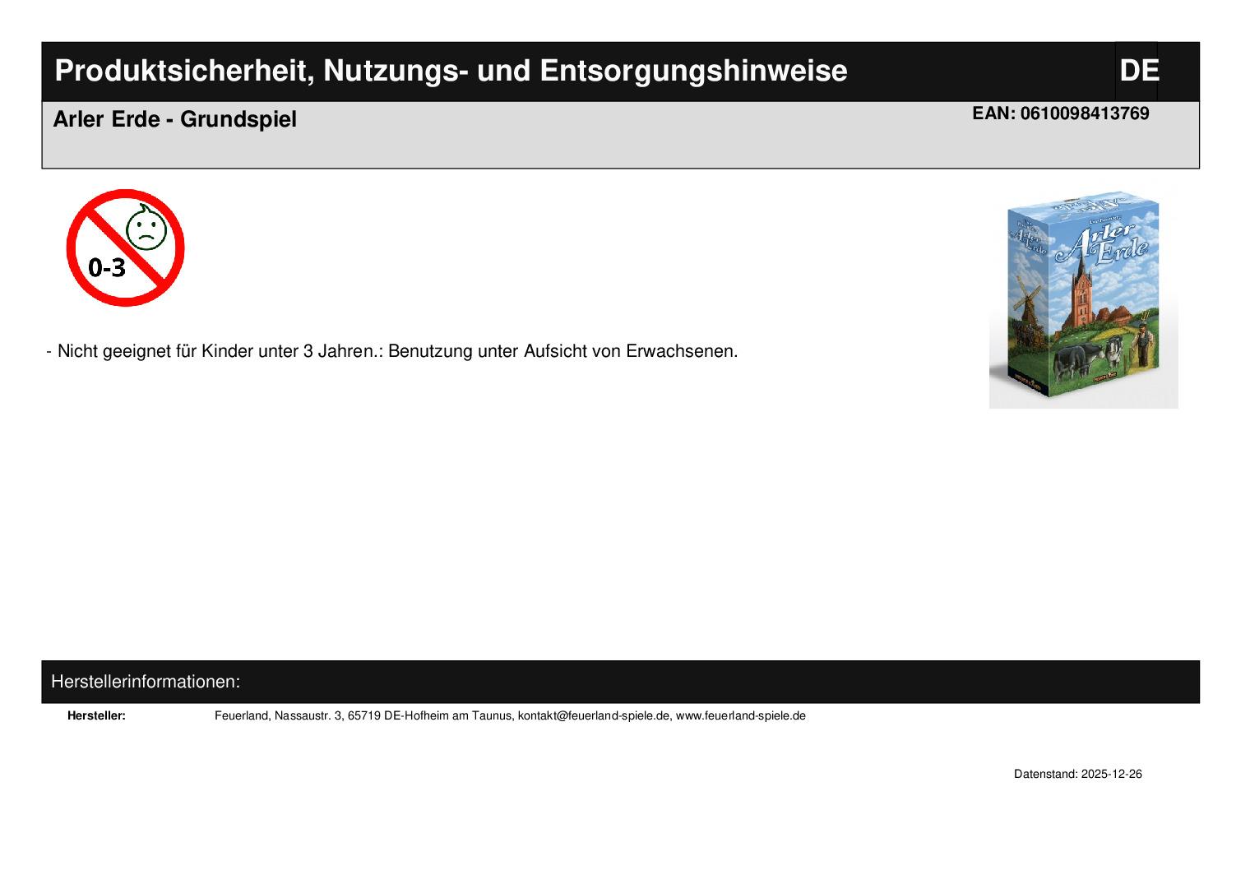Click the EAN number 0610098413769
Image resolution: width=1250 pixels, height=884 pixels.
tap(1084, 113)
